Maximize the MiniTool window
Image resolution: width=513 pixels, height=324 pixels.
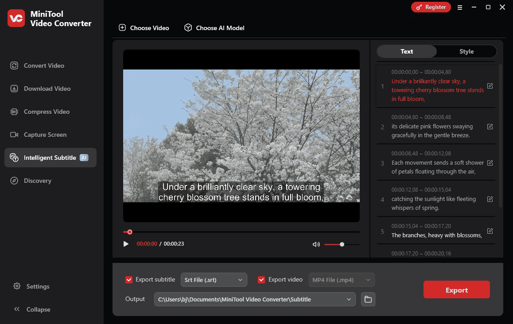(488, 7)
